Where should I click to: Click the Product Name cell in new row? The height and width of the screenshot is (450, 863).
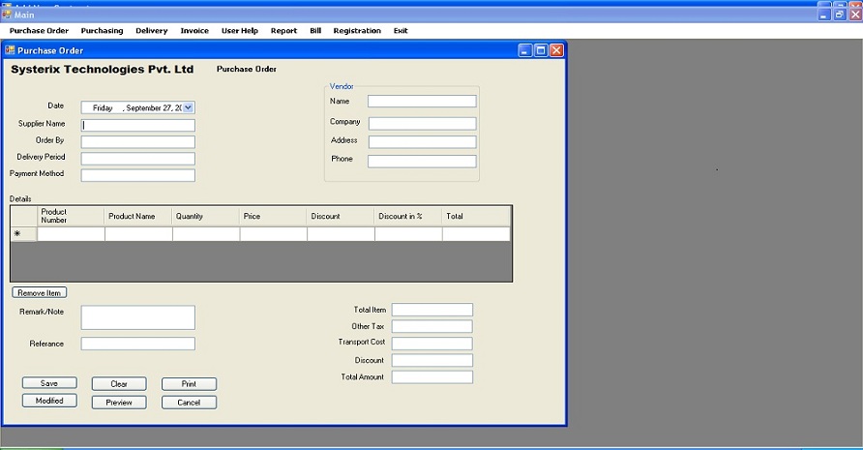(138, 233)
